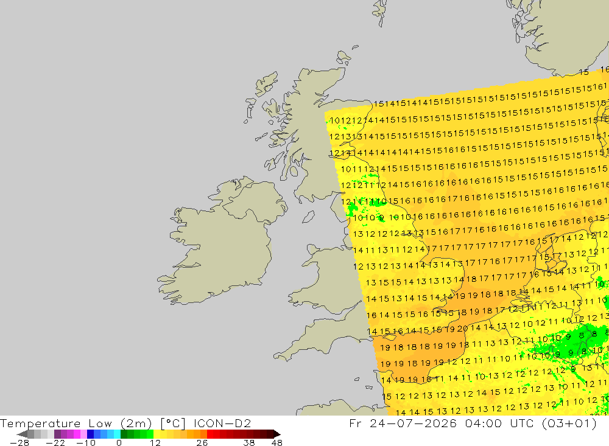
Task: Click the dark purple swatch in the color scale
Action: pos(57,434)
